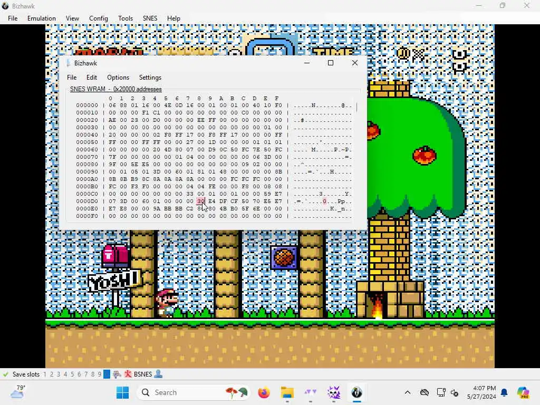The width and height of the screenshot is (540, 405).
Task: Open the main window File menu
Action: point(13,18)
